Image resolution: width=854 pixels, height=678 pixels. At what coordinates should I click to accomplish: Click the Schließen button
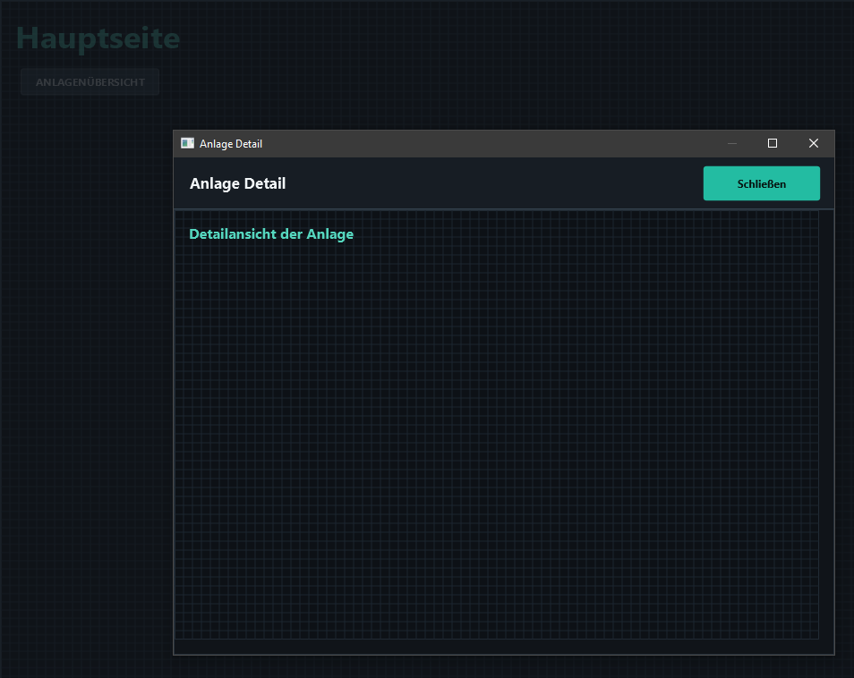[x=762, y=183]
